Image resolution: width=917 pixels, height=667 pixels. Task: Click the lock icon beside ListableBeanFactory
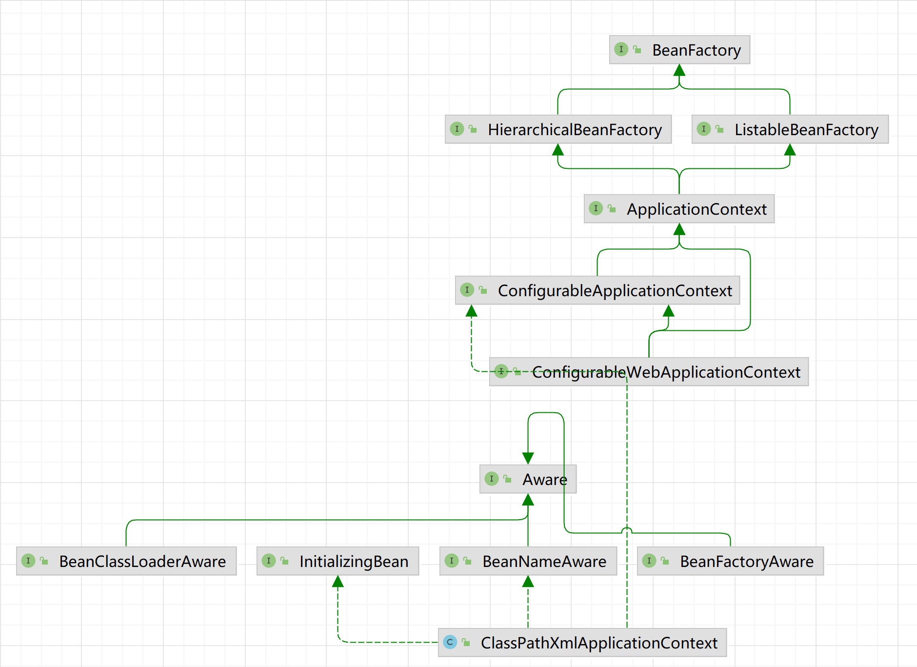click(719, 129)
